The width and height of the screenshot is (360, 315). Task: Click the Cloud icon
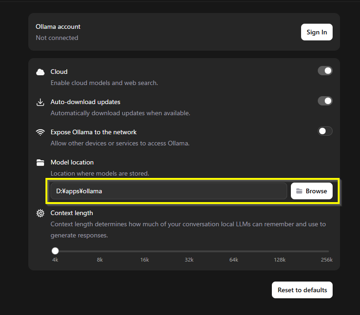[40, 72]
